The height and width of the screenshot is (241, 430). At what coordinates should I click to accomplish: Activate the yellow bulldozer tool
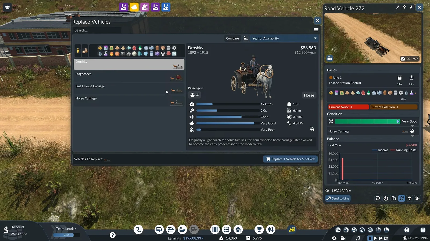pos(292,229)
